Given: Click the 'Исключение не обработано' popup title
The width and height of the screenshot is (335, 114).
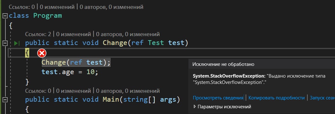Looking at the screenshot, I should tap(223, 64).
